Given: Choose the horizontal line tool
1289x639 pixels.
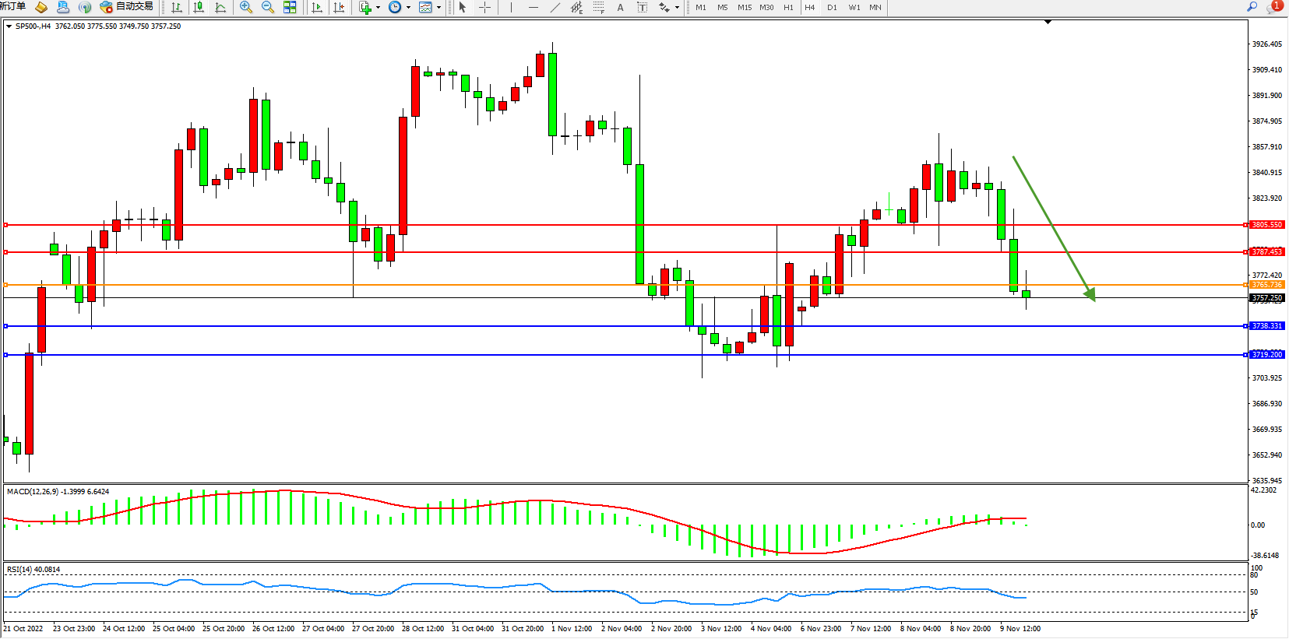Looking at the screenshot, I should [x=533, y=7].
